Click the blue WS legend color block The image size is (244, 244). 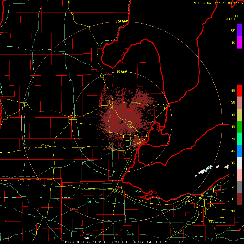[x=239, y=151]
